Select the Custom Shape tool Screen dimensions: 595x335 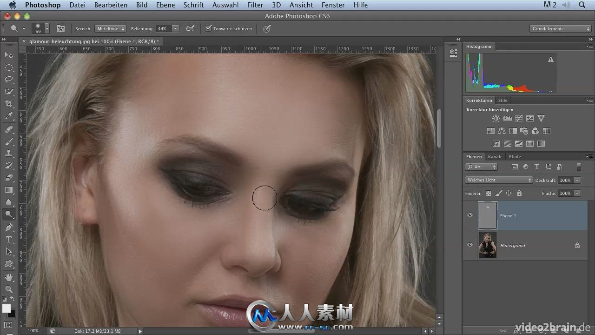click(x=9, y=264)
